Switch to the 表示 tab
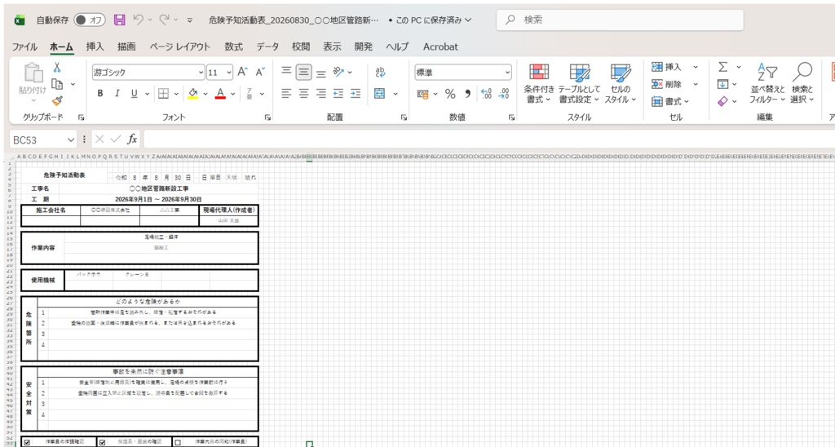This screenshot has width=835, height=447. [332, 46]
